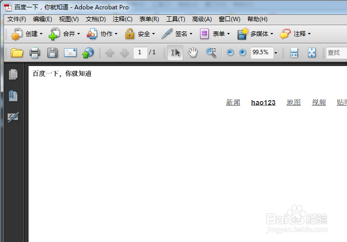Fit one full page icon
The width and height of the screenshot is (347, 242).
point(312,53)
